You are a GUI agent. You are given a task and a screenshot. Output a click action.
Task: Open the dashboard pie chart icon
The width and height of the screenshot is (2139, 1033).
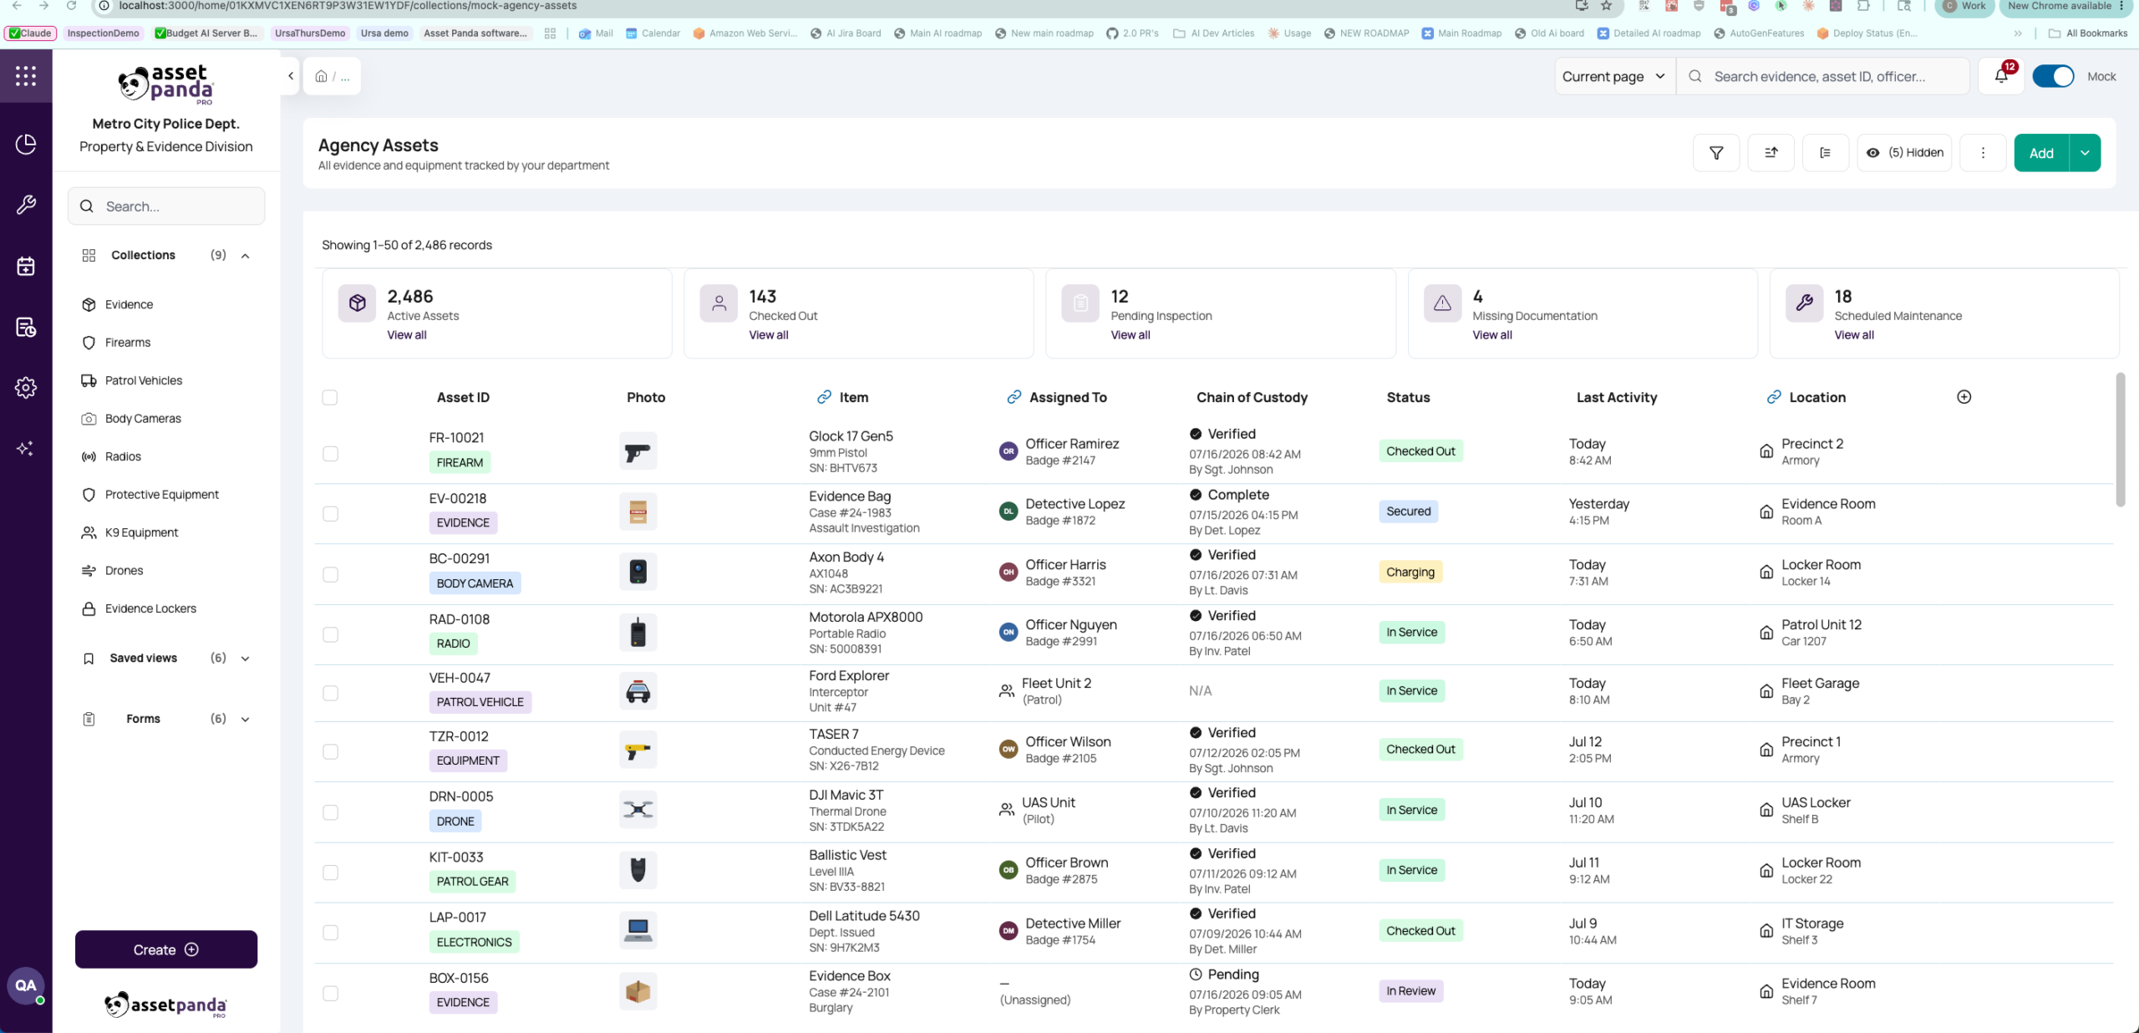tap(26, 144)
